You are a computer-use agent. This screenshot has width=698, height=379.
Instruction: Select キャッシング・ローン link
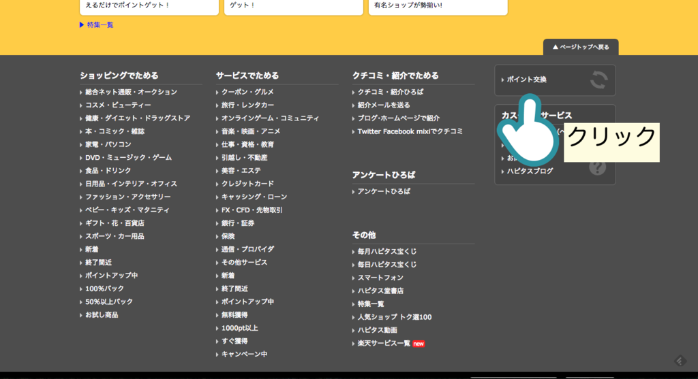tap(254, 197)
